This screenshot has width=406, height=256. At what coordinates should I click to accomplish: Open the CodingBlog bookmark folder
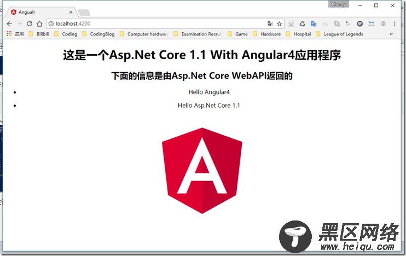click(98, 34)
